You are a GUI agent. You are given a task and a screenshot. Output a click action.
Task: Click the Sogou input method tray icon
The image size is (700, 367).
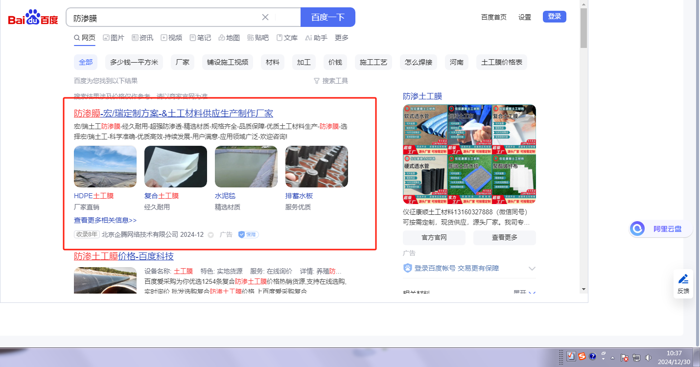click(x=582, y=356)
